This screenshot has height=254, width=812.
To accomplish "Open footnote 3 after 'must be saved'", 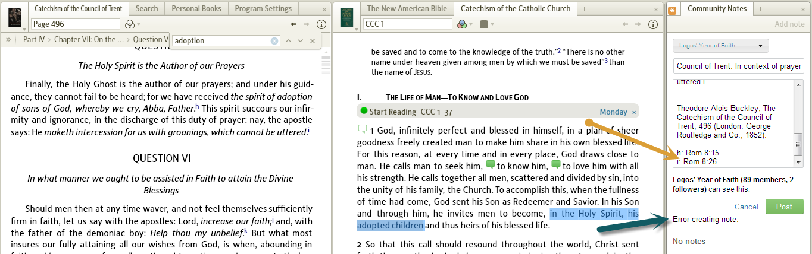I will [x=606, y=60].
